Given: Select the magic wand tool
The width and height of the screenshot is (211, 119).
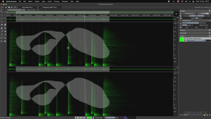Looking at the screenshot, I should tap(5, 18).
